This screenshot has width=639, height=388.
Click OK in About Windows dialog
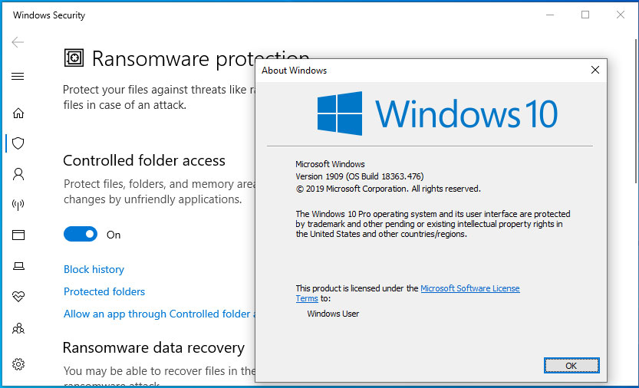[x=571, y=366]
